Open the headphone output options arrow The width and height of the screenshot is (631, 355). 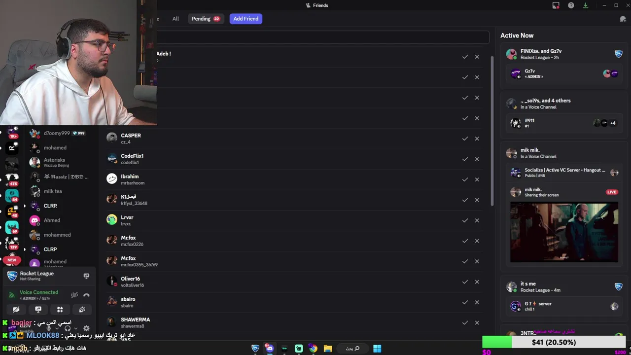pyautogui.click(x=75, y=328)
